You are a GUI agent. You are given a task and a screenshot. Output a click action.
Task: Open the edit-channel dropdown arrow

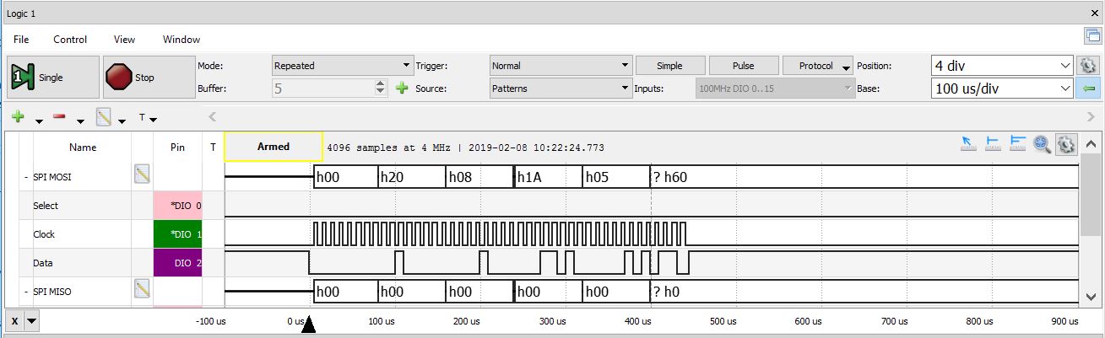pyautogui.click(x=122, y=120)
